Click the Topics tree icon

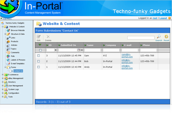pos(8,49)
